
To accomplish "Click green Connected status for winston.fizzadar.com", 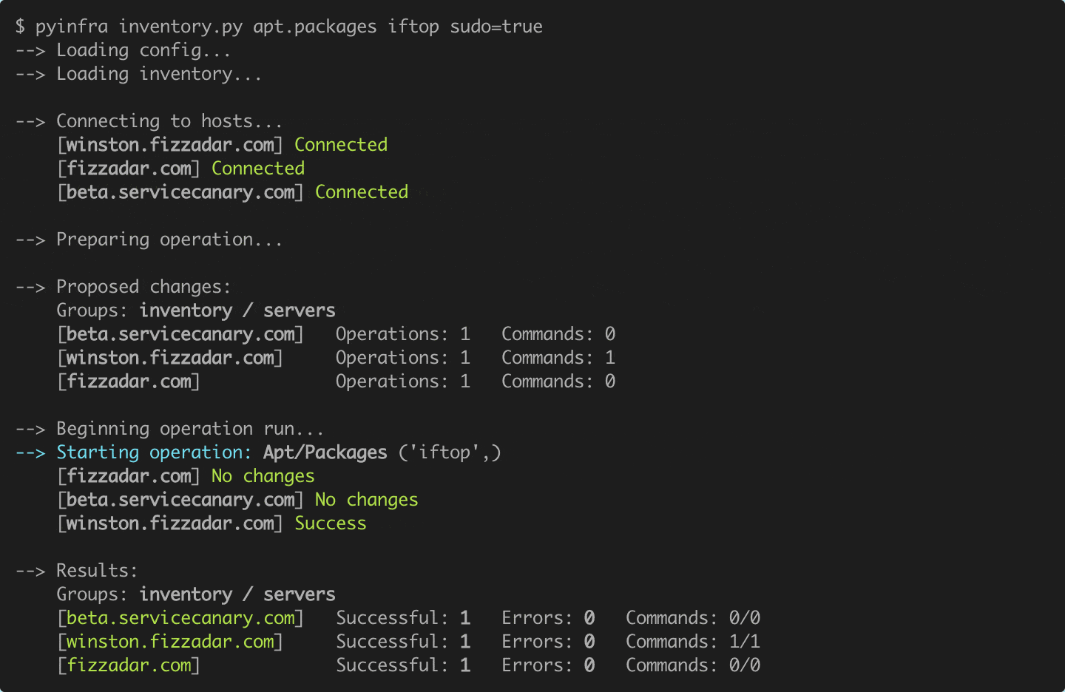I will coord(340,145).
